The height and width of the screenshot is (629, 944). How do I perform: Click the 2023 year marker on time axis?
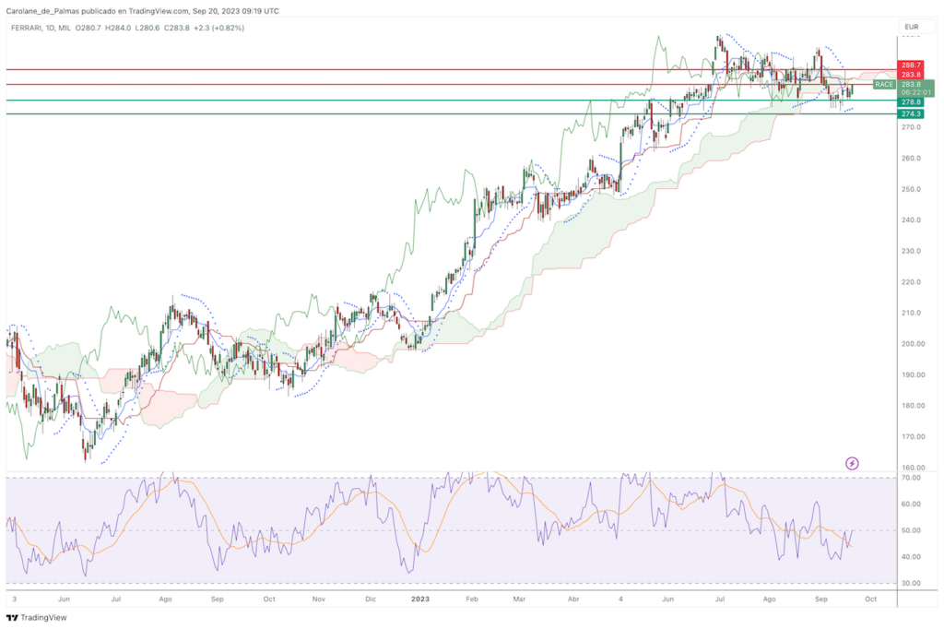click(x=419, y=599)
